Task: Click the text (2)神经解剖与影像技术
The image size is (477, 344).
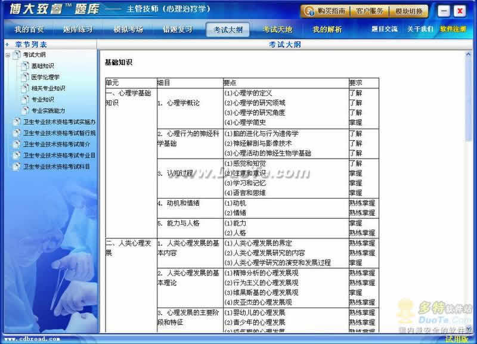Action: click(x=258, y=143)
